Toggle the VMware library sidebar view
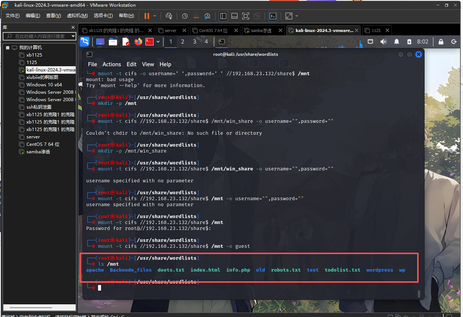The height and width of the screenshot is (317, 463). (223, 16)
